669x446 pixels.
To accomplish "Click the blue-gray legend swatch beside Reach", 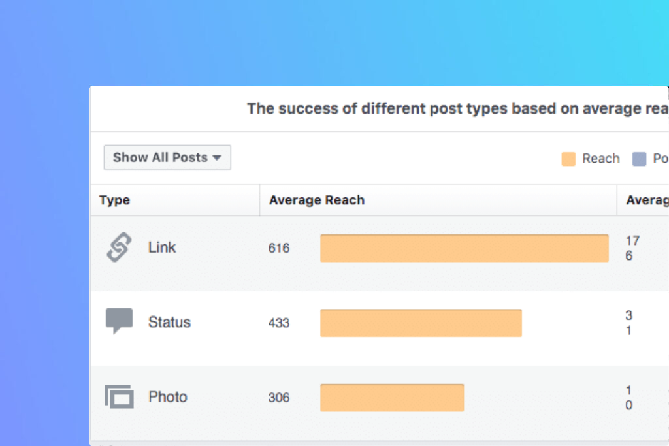I will [x=639, y=159].
